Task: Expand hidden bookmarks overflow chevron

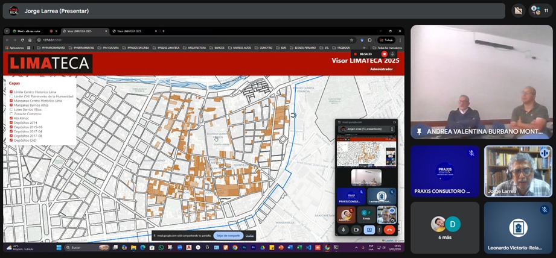Action: point(364,48)
